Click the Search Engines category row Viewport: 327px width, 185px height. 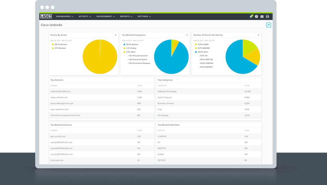[x=209, y=98]
